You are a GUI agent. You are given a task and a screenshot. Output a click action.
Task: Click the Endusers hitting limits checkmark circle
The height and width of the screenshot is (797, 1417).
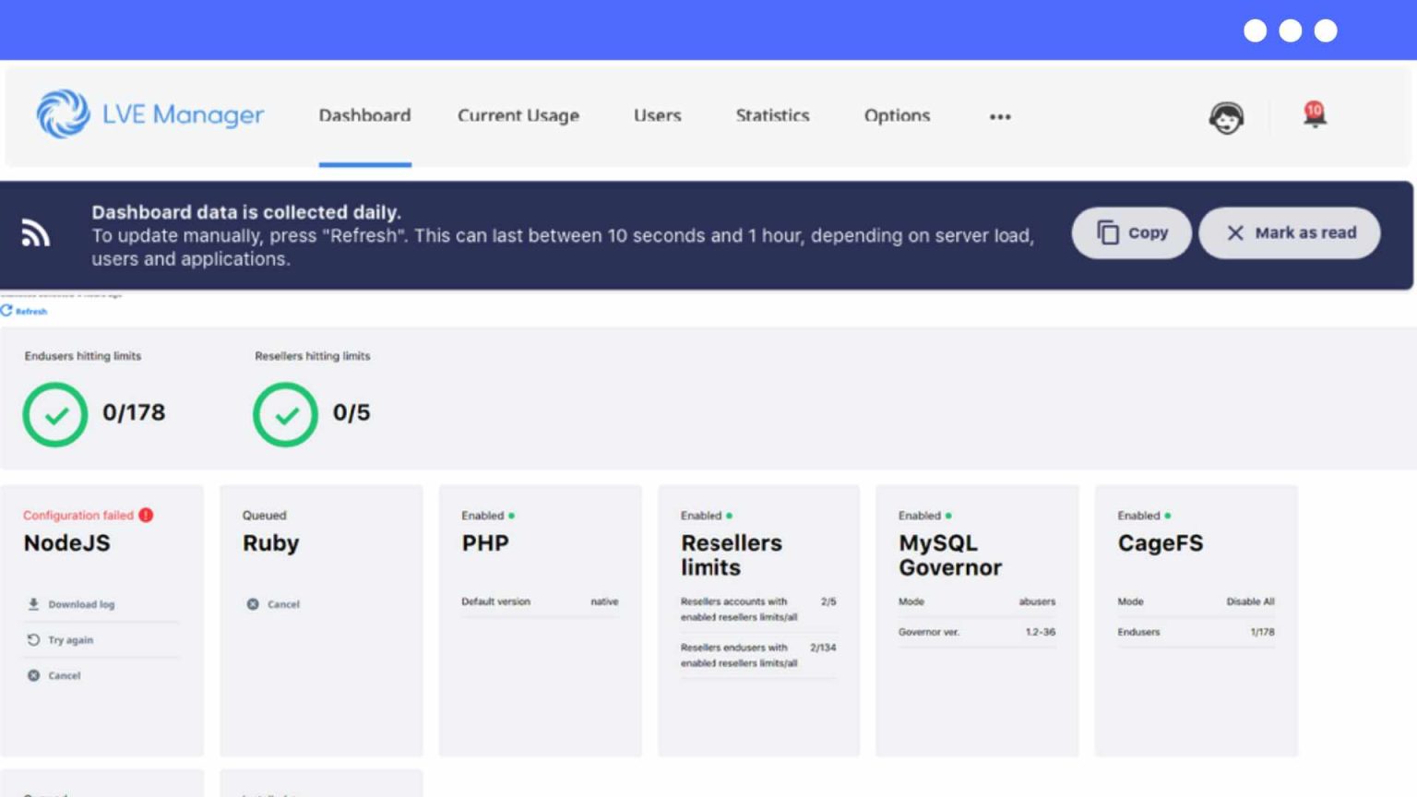click(x=55, y=414)
